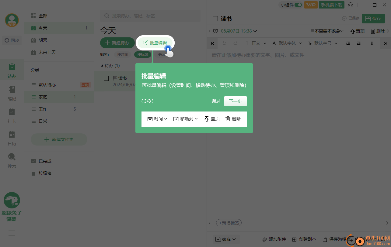Click 删除 delete in the editor header
This screenshot has width=391, height=247.
378,31
